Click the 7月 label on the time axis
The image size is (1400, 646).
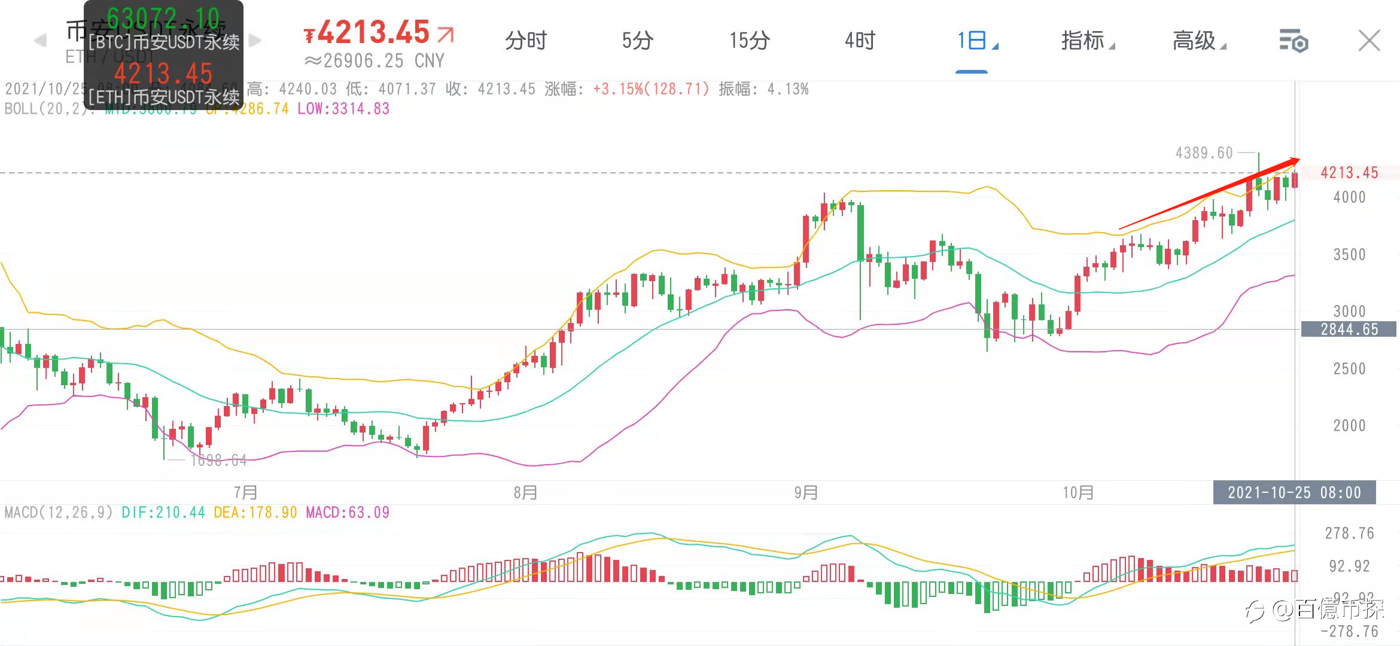[x=245, y=493]
